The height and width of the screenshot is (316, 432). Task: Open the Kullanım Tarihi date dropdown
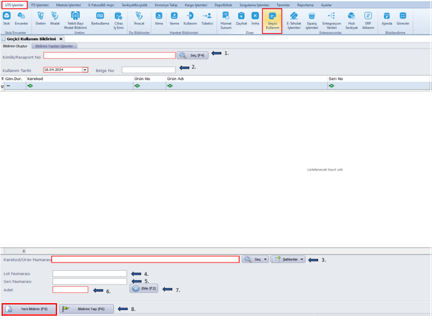(x=85, y=69)
